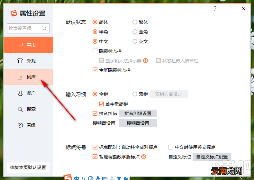Click 恢复本页默认设置 button
This screenshot has height=180, width=254.
pos(28,167)
